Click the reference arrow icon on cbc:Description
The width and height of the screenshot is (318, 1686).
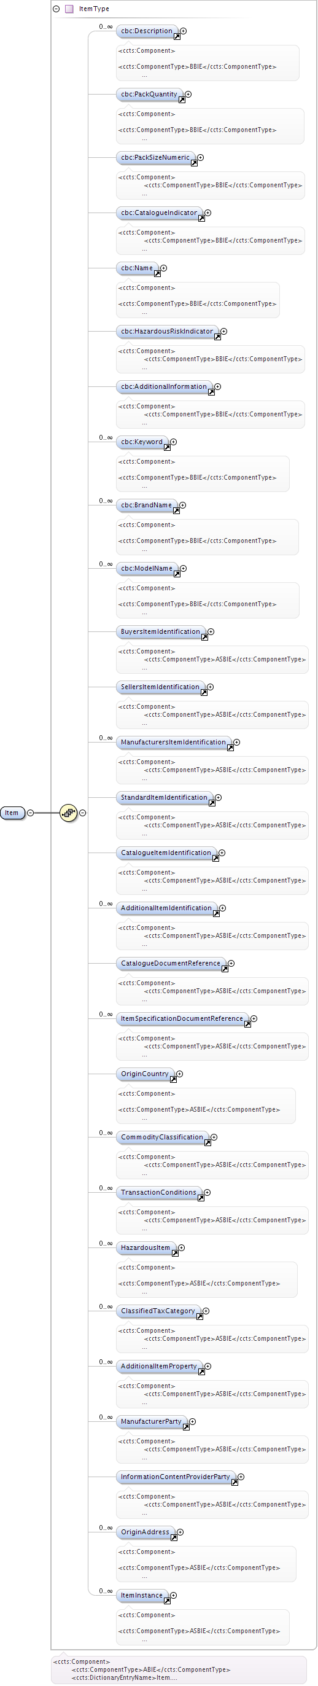177,37
